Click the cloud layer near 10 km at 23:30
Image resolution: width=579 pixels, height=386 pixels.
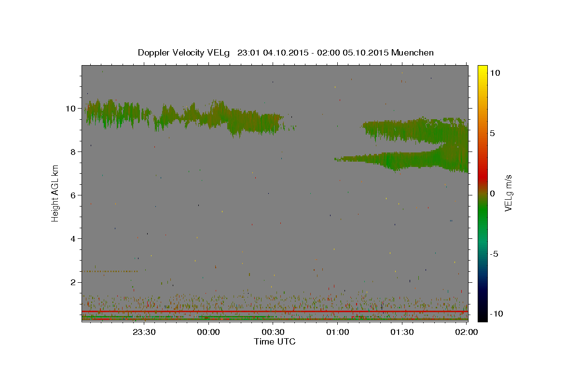(144, 115)
